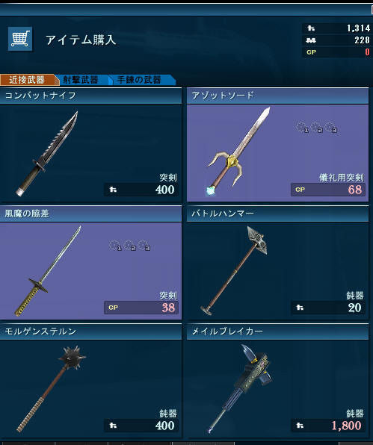This screenshot has height=445, width=373.
Task: Open the 射撃武器 tab
Action: point(81,80)
